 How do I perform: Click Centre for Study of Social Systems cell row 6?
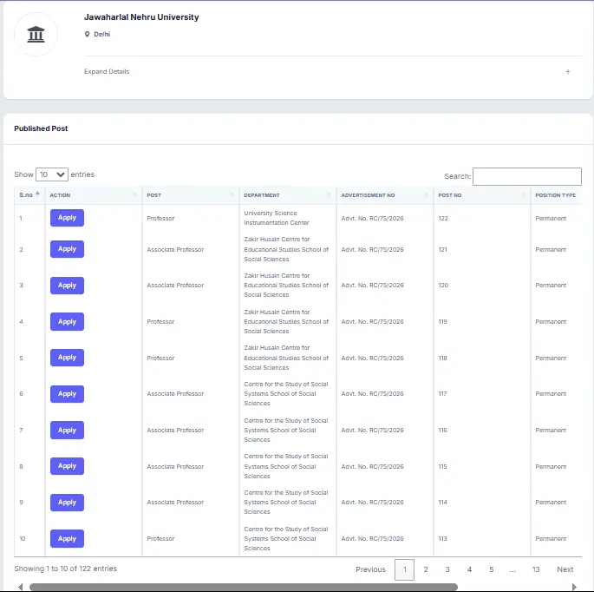286,394
